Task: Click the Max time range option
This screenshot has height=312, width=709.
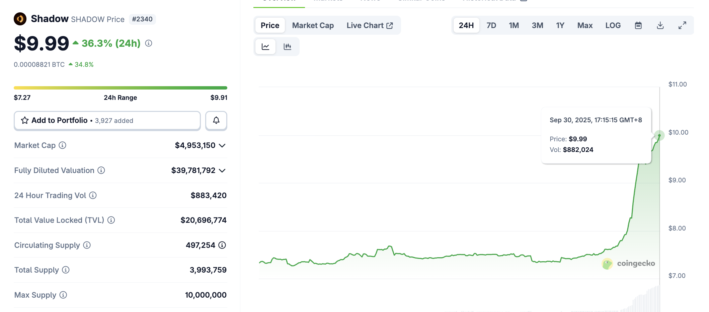Action: 584,25
